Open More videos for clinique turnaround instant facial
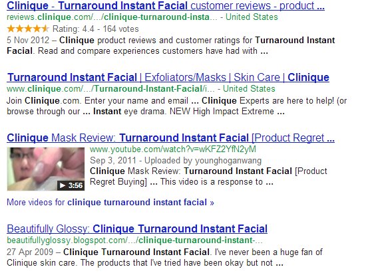 tap(110, 203)
